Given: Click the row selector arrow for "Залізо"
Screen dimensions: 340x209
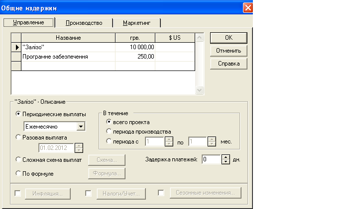Looking at the screenshot, I should tap(16, 47).
